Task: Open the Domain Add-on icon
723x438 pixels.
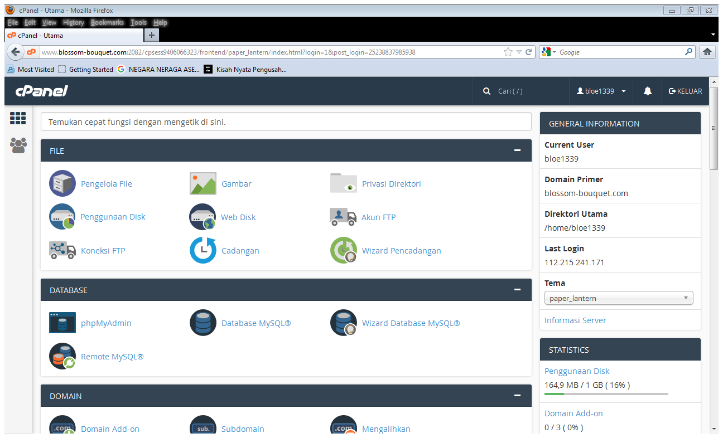Action: coord(62,426)
